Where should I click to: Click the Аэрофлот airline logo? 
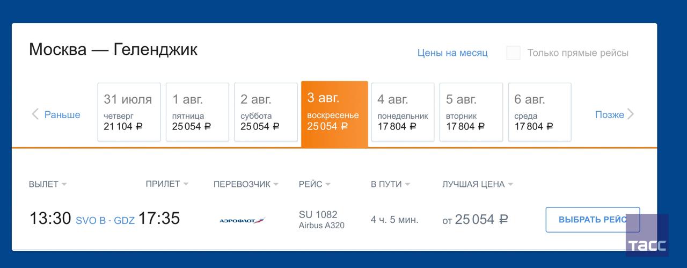243,220
